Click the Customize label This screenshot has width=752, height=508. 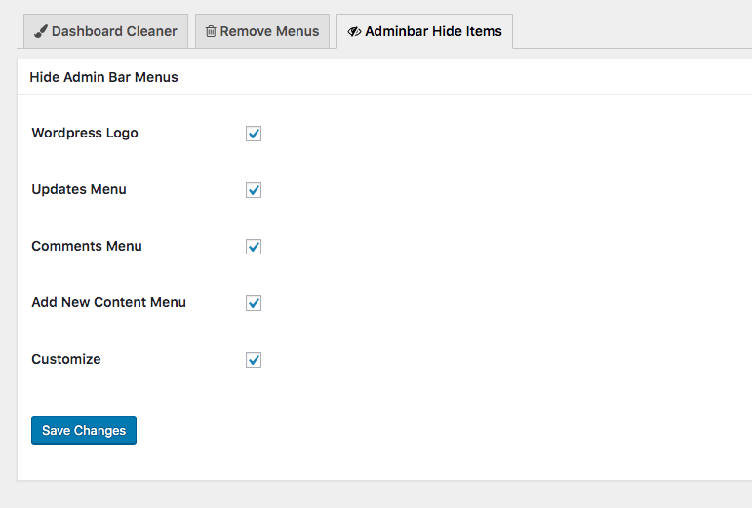66,359
